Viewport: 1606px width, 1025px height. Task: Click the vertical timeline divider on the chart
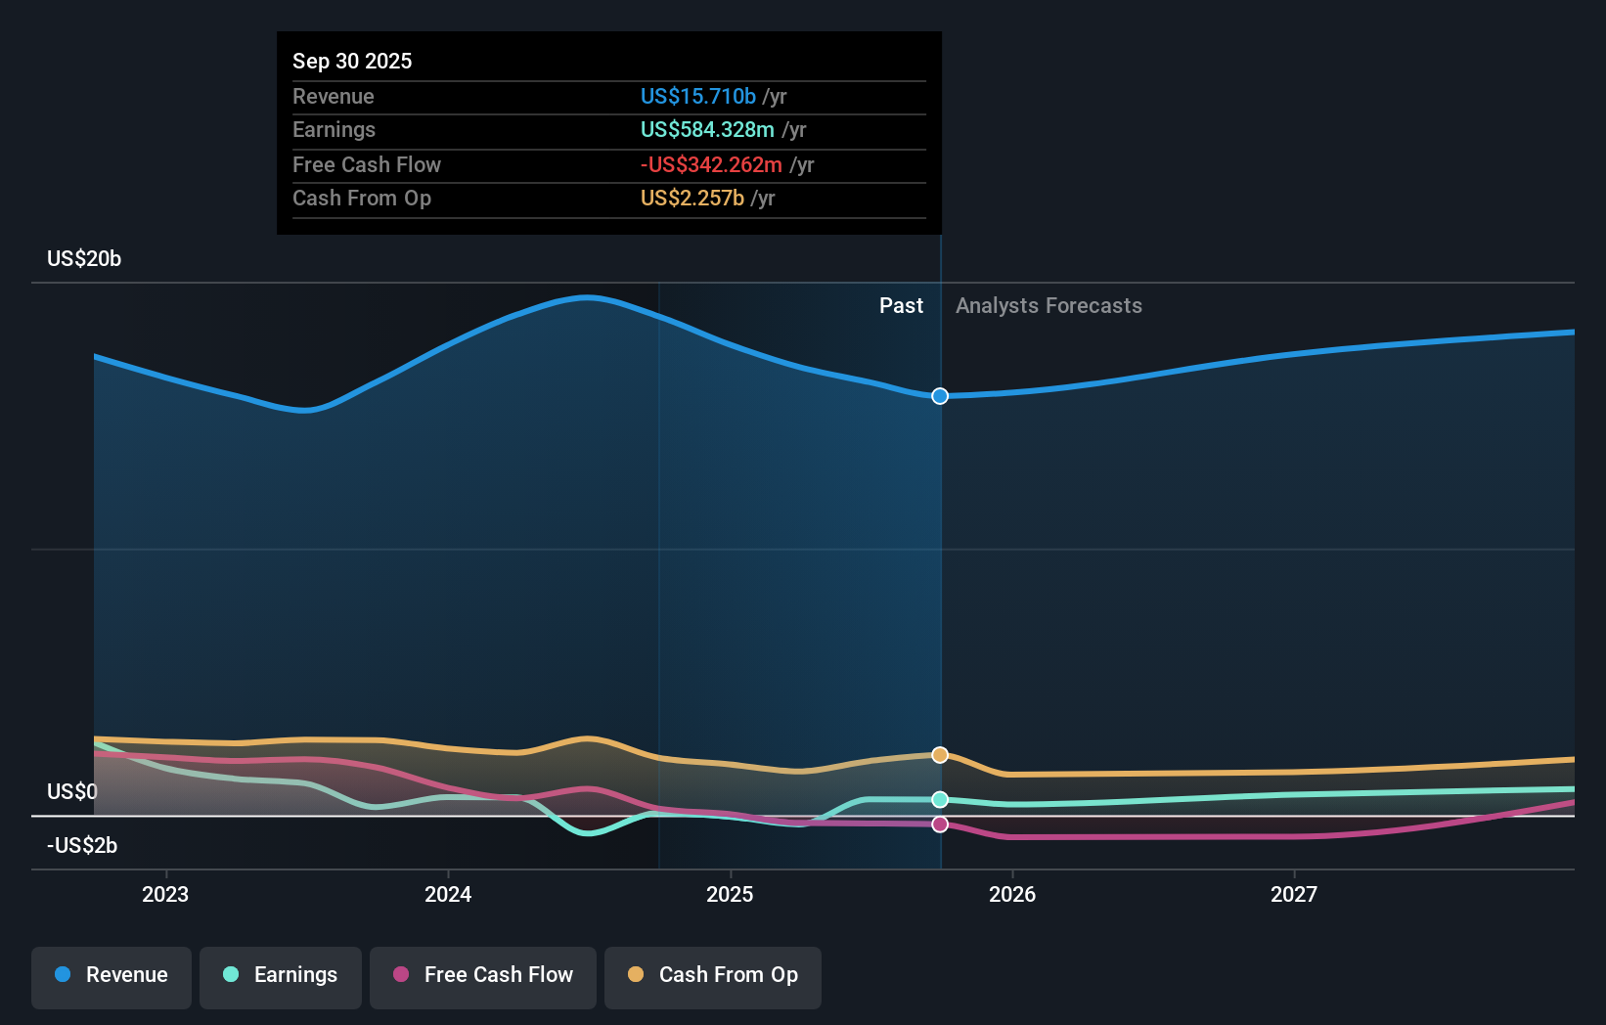point(940,567)
